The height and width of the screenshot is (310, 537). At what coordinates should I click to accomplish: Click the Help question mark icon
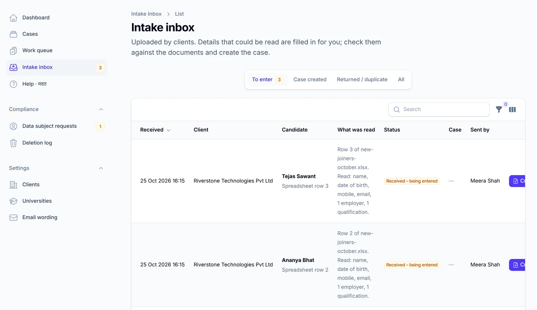pyautogui.click(x=13, y=84)
